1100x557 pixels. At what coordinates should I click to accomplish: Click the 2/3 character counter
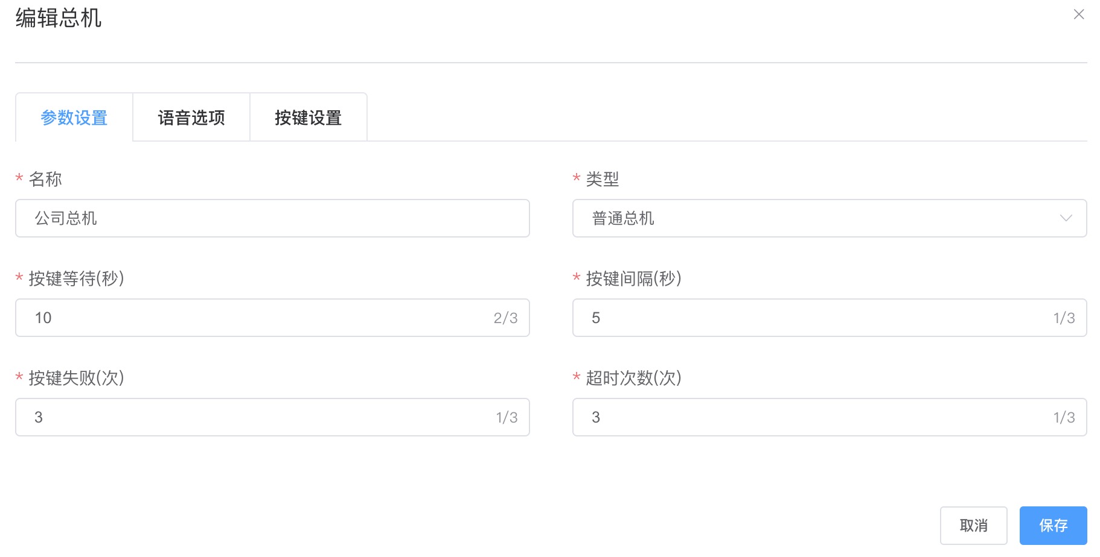505,318
